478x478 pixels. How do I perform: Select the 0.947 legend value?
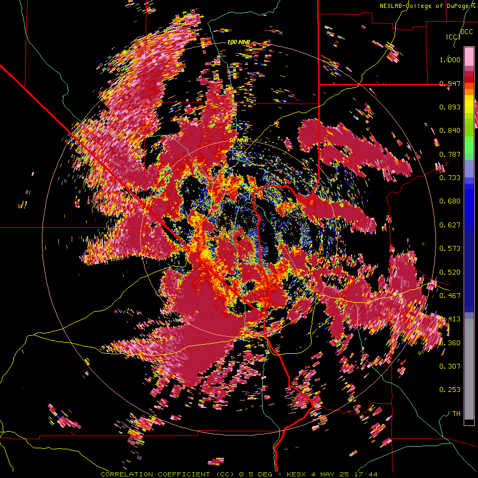450,83
